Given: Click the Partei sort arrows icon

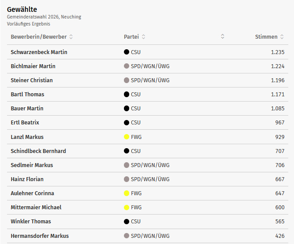Looking at the screenshot, I should 144,37.
